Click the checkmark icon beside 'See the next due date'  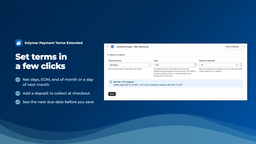(18, 102)
